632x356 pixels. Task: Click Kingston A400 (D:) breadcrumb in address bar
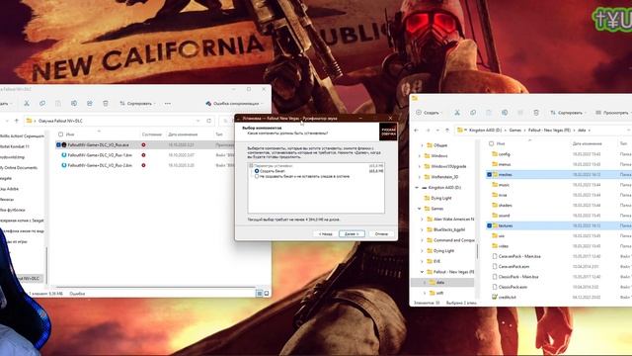tap(485, 130)
